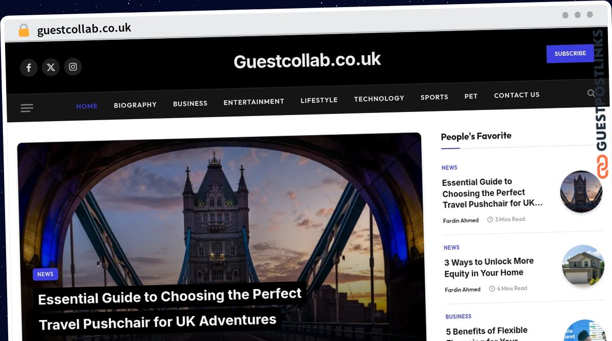Open the BUSINESS menu item
This screenshot has width=612, height=341.
[190, 103]
